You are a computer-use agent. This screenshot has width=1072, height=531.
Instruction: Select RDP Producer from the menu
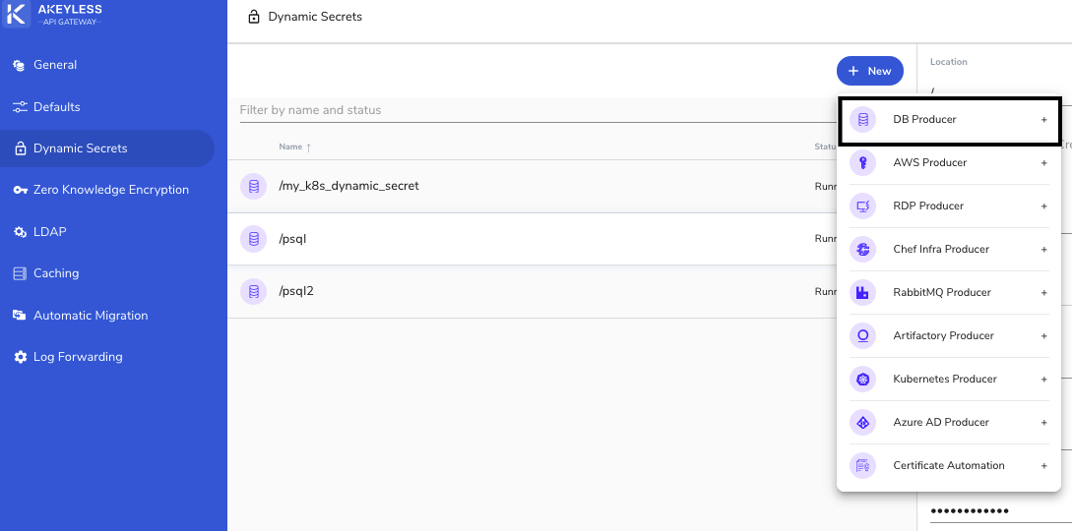949,206
